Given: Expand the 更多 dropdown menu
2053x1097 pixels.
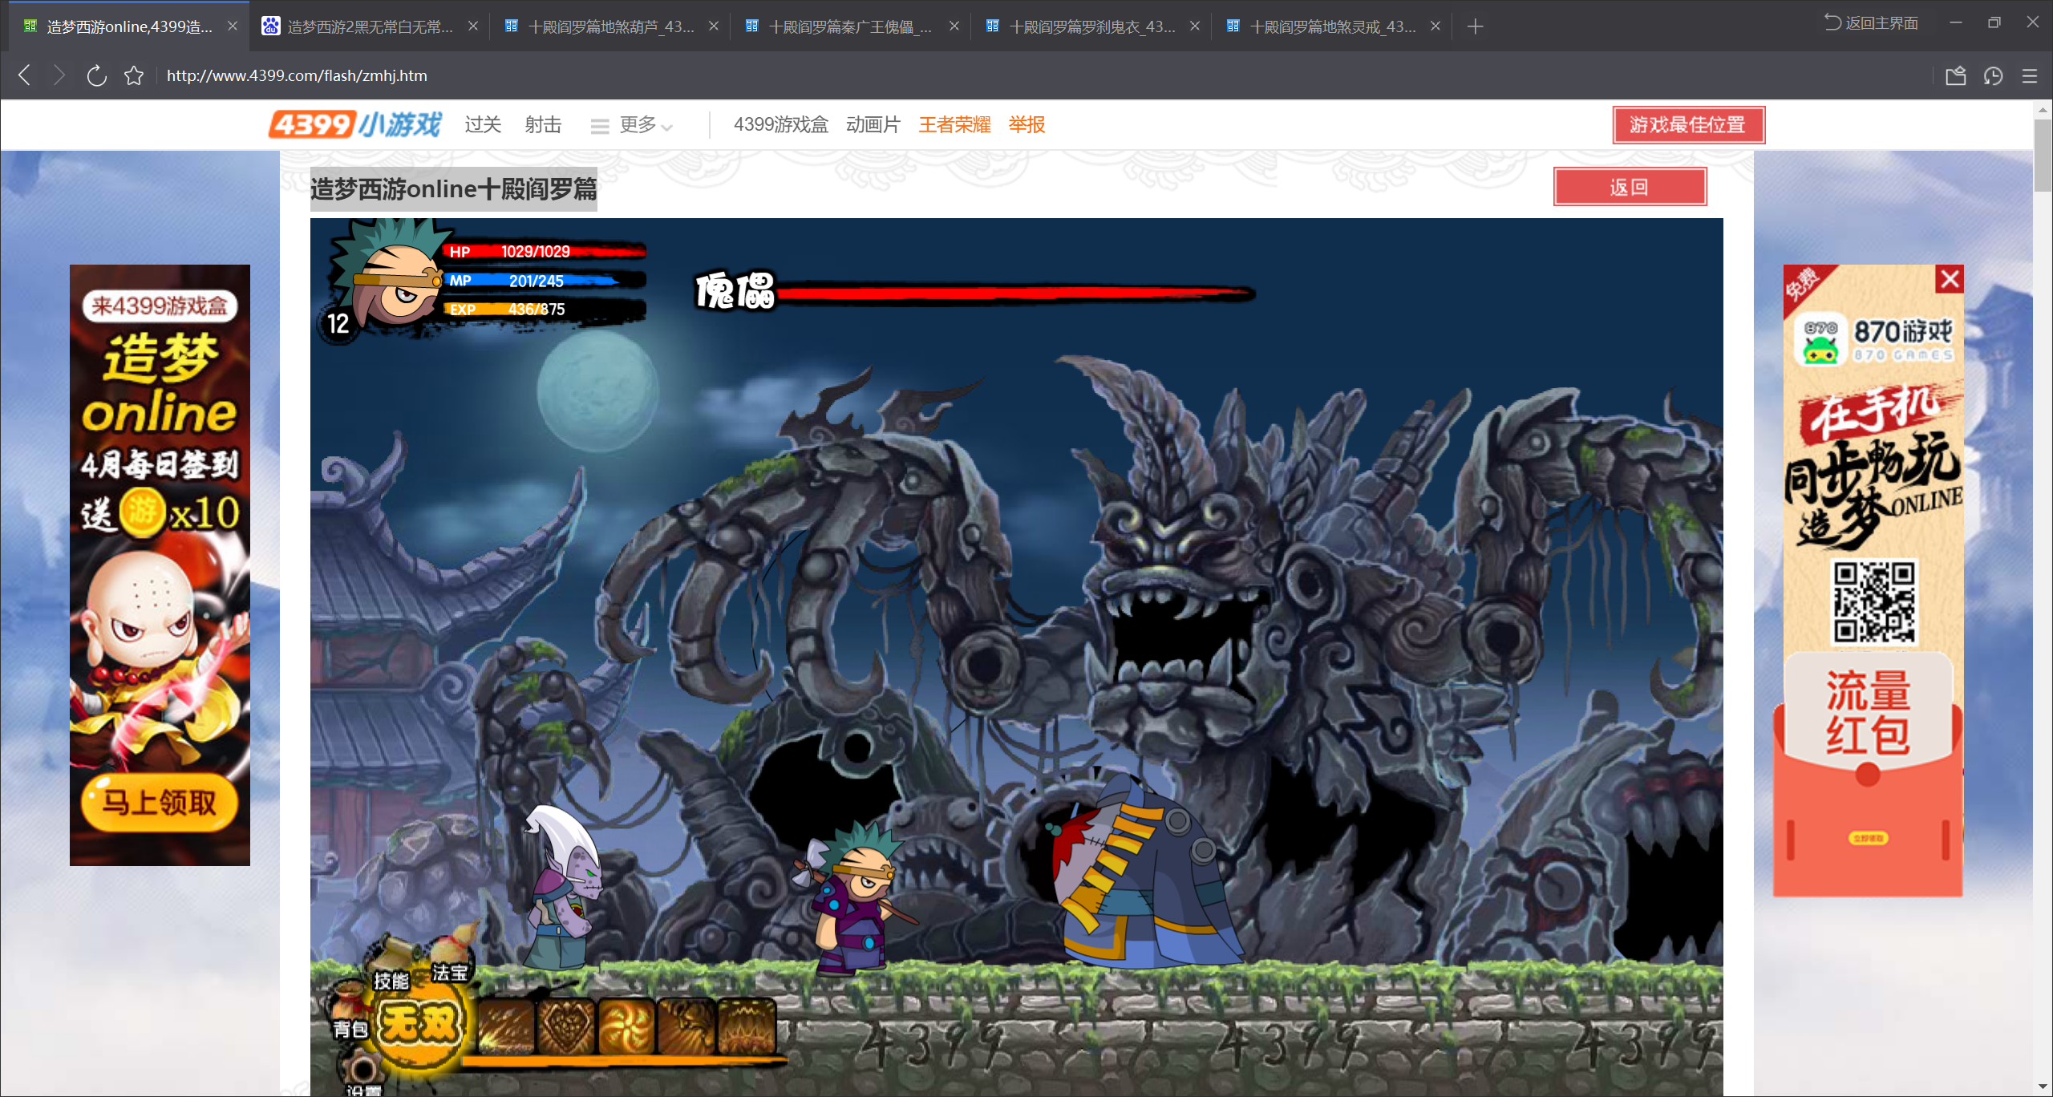Looking at the screenshot, I should click(x=632, y=125).
